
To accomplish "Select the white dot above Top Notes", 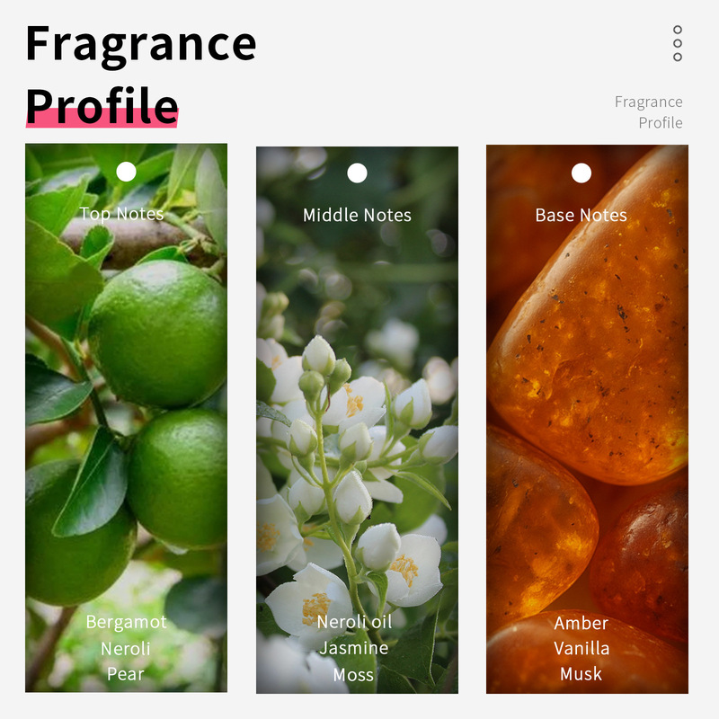I will (126, 172).
